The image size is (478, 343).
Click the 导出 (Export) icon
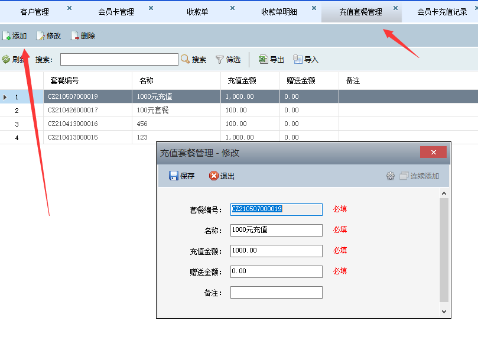pos(264,59)
